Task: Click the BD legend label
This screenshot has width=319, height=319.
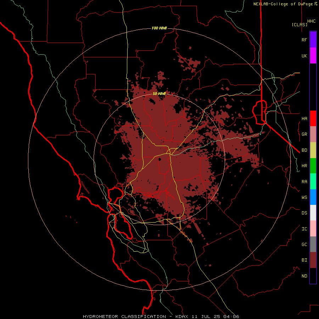Action: point(304,150)
